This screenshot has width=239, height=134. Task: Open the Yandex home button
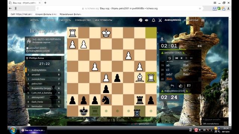[16, 9]
